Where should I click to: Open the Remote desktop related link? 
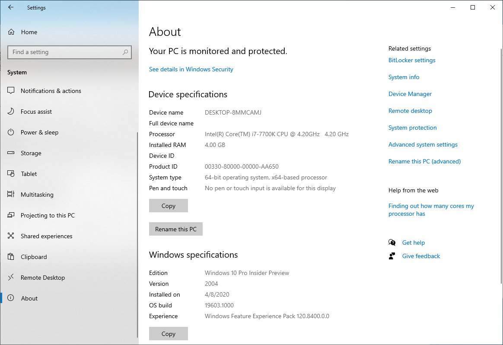[410, 111]
